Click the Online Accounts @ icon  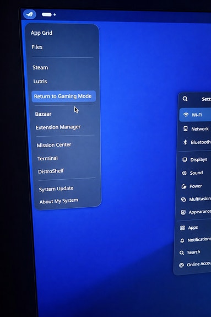181,265
